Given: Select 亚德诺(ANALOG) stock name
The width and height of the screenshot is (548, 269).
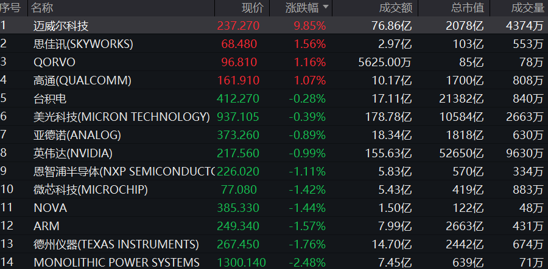Looking at the screenshot, I should coord(77,135).
